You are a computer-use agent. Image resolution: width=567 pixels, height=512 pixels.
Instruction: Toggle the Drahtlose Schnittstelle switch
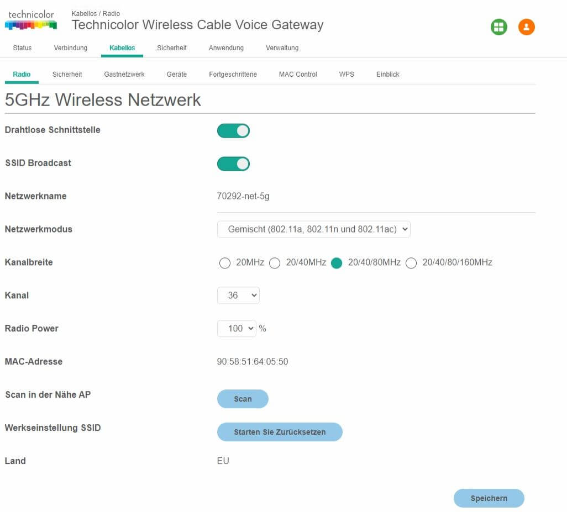tap(233, 131)
